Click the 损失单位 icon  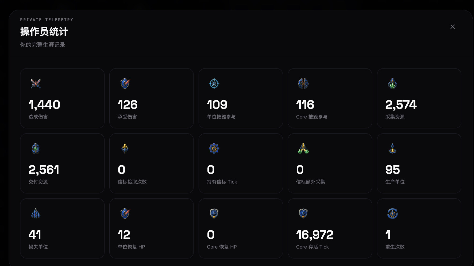tap(35, 214)
